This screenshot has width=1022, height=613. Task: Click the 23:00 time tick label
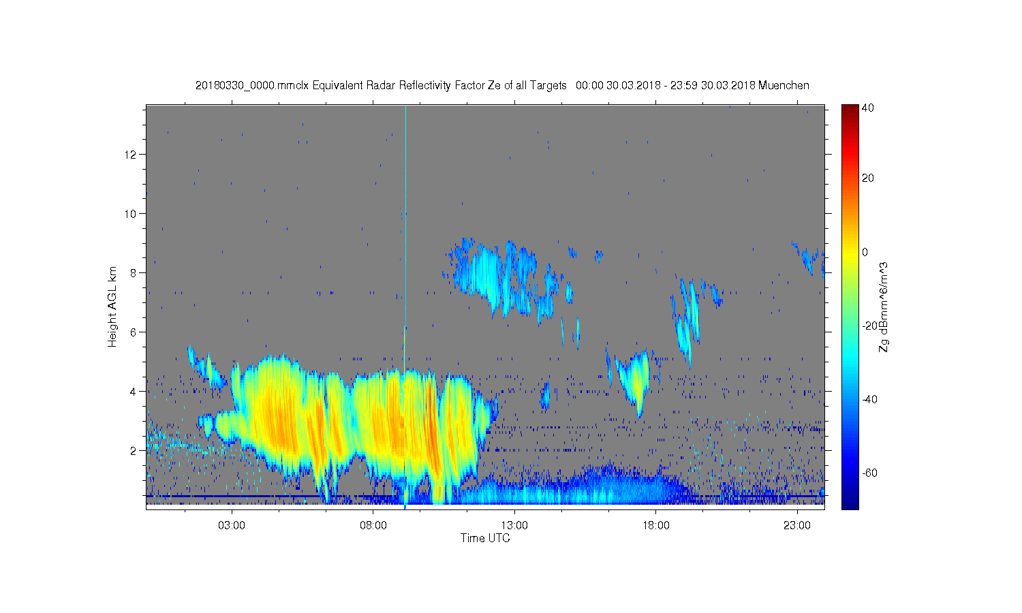click(x=797, y=526)
